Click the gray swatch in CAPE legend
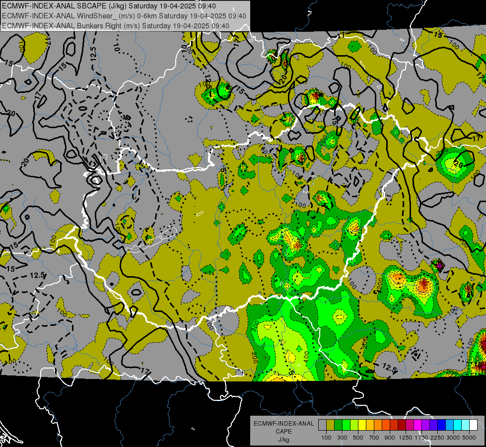 point(322,425)
